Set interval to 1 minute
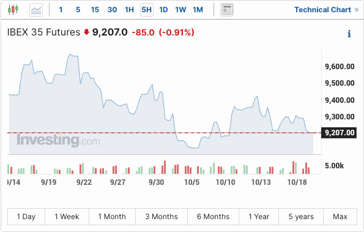 click(61, 10)
